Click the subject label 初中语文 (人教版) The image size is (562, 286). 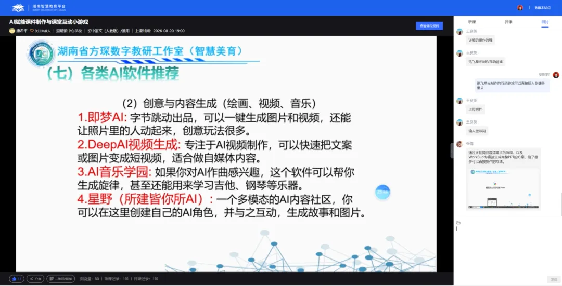103,31
